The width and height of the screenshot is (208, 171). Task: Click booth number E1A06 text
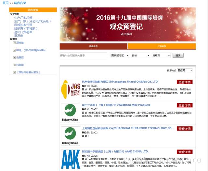(94, 156)
